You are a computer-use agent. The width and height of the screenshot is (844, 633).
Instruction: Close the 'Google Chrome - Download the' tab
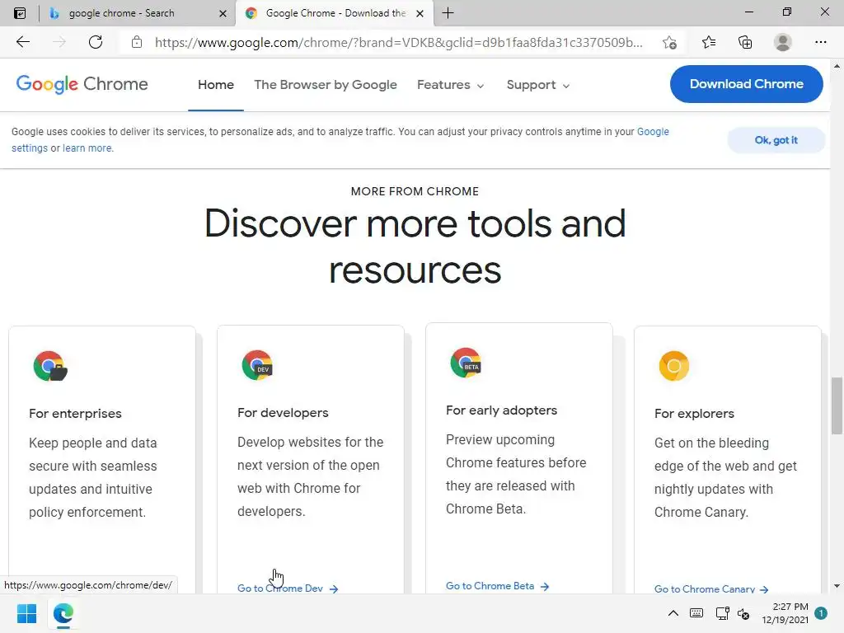(x=420, y=13)
